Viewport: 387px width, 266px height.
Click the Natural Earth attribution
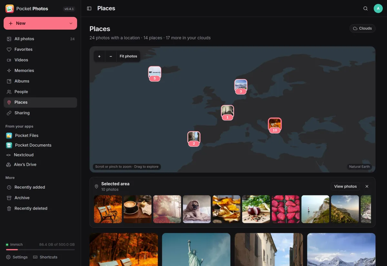[x=359, y=167]
